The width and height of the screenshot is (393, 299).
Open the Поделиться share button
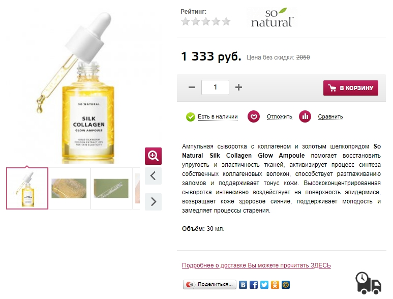209,284
